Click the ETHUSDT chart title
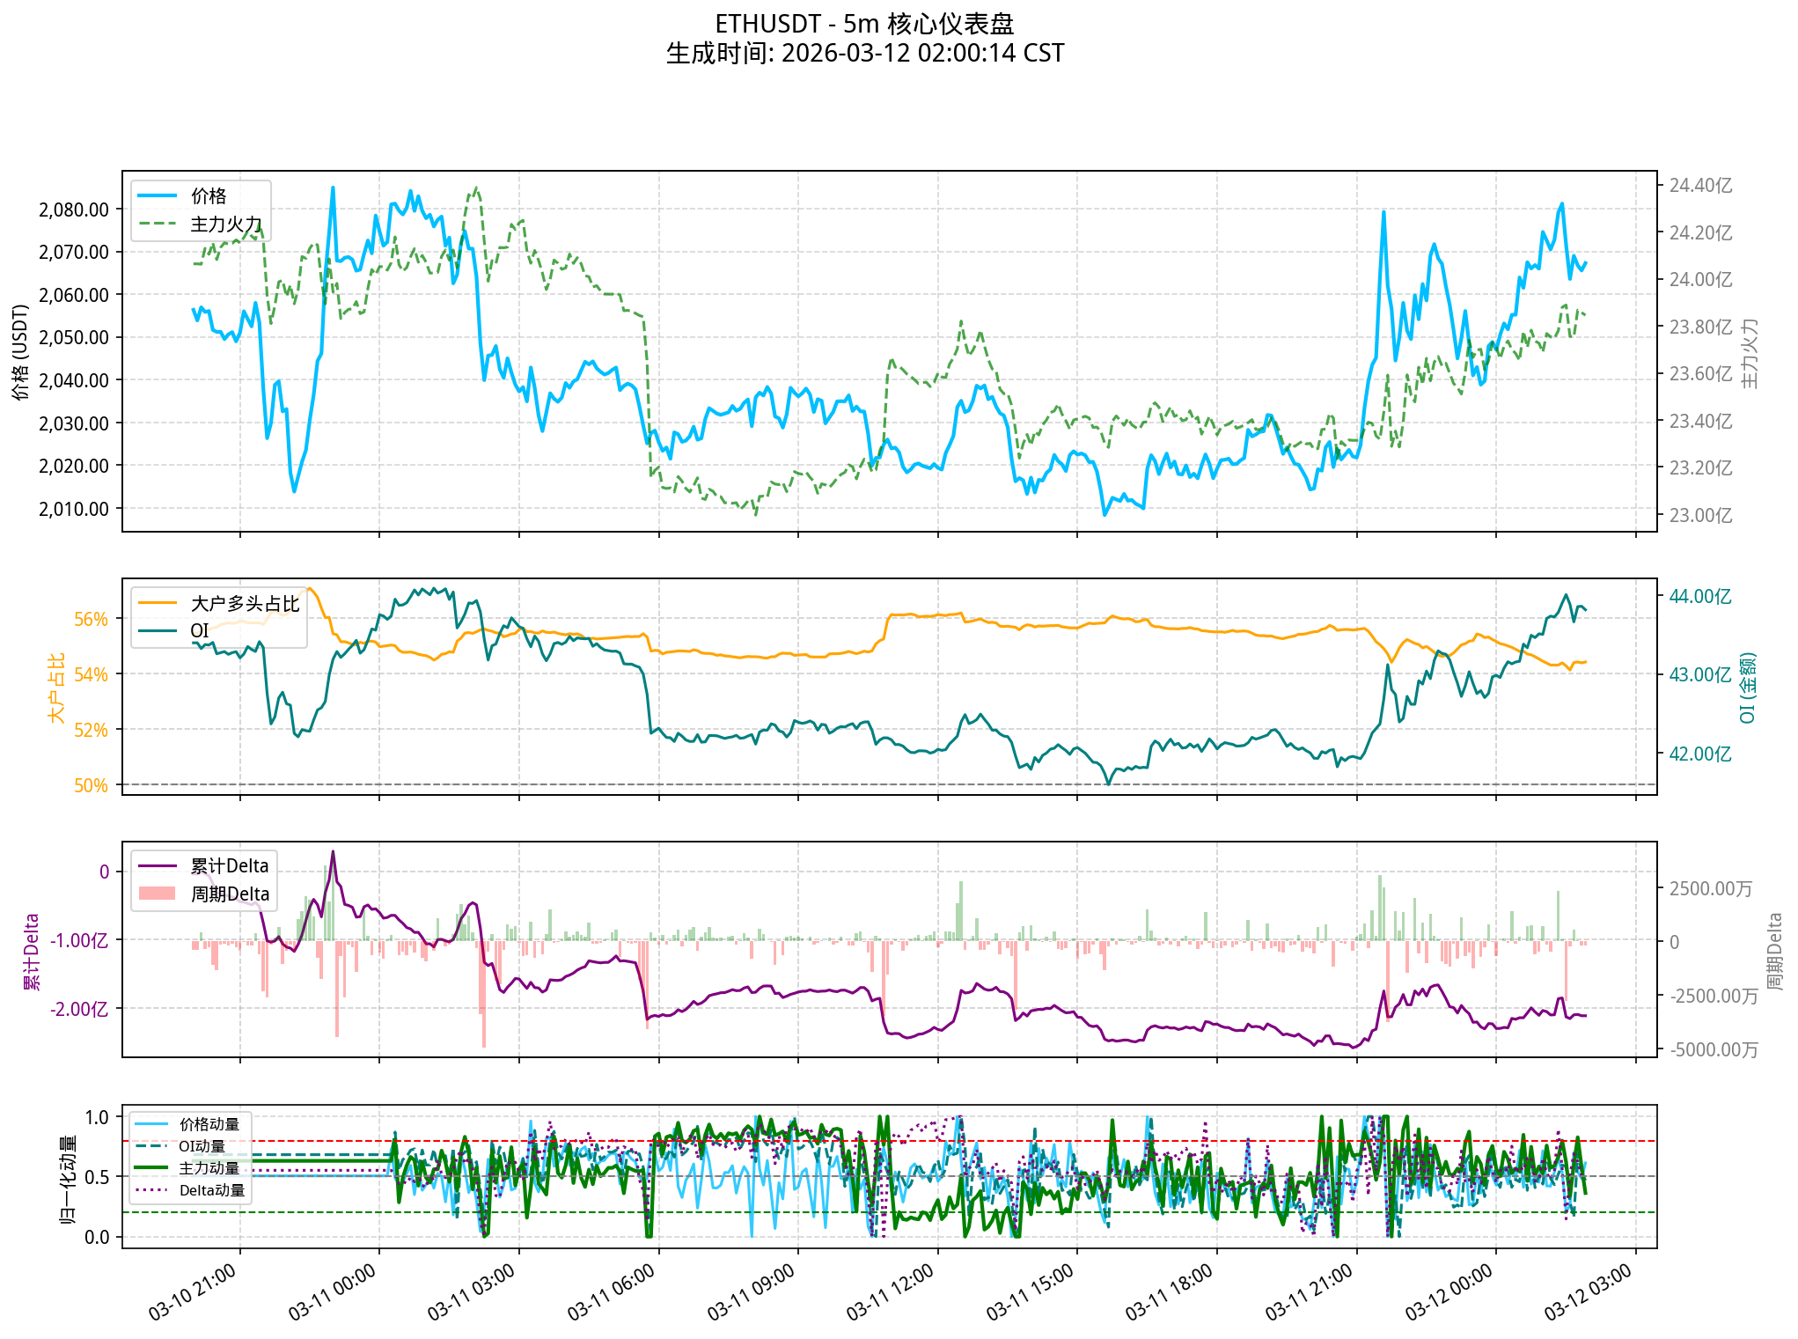Viewport: 1798px width, 1339px height. pyautogui.click(x=864, y=24)
